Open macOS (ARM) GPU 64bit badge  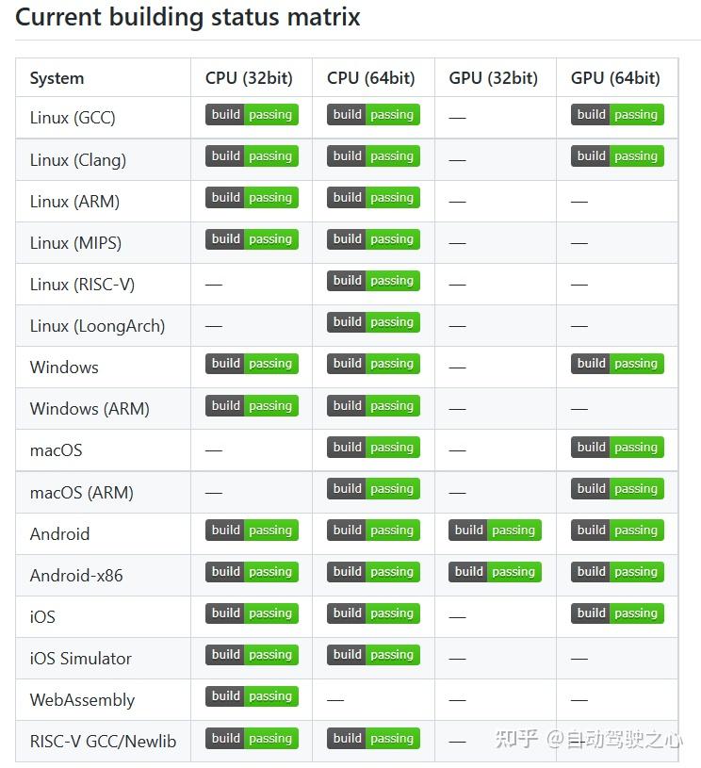click(617, 489)
